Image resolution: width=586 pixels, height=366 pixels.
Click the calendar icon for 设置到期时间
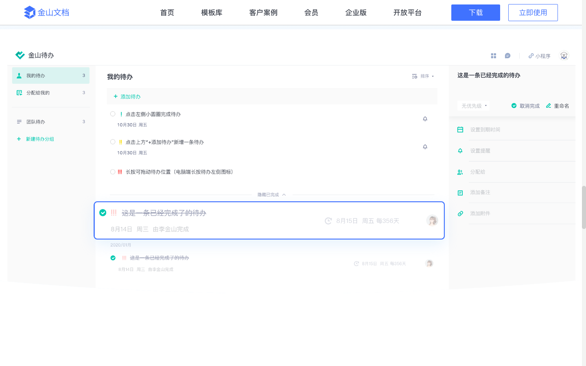pos(460,130)
